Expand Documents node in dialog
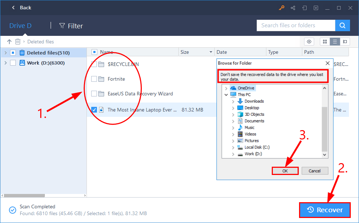 233,121
